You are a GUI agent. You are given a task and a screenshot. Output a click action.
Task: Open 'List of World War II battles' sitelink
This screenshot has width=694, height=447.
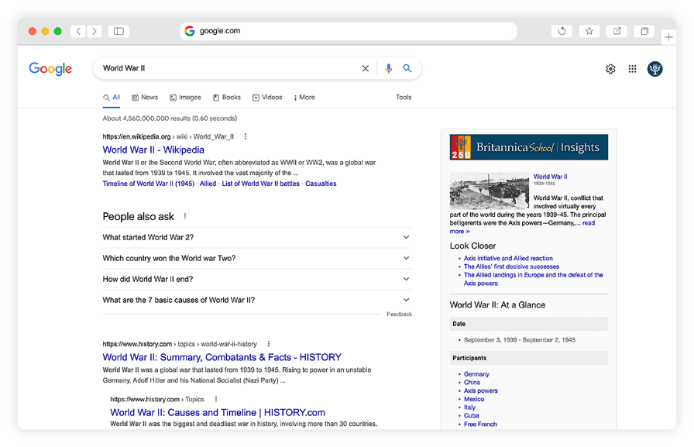[261, 184]
